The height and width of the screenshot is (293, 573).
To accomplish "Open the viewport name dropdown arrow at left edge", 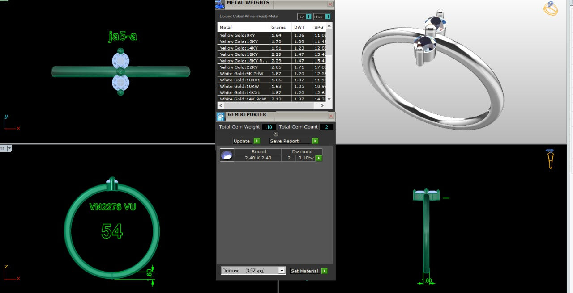I will 9,148.
